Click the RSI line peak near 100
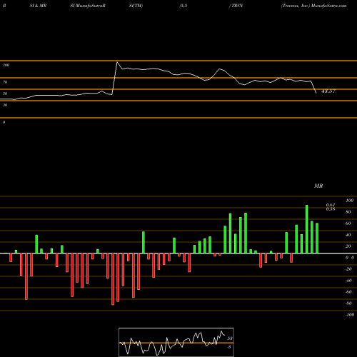The width and height of the screenshot is (357, 357). pyautogui.click(x=117, y=62)
